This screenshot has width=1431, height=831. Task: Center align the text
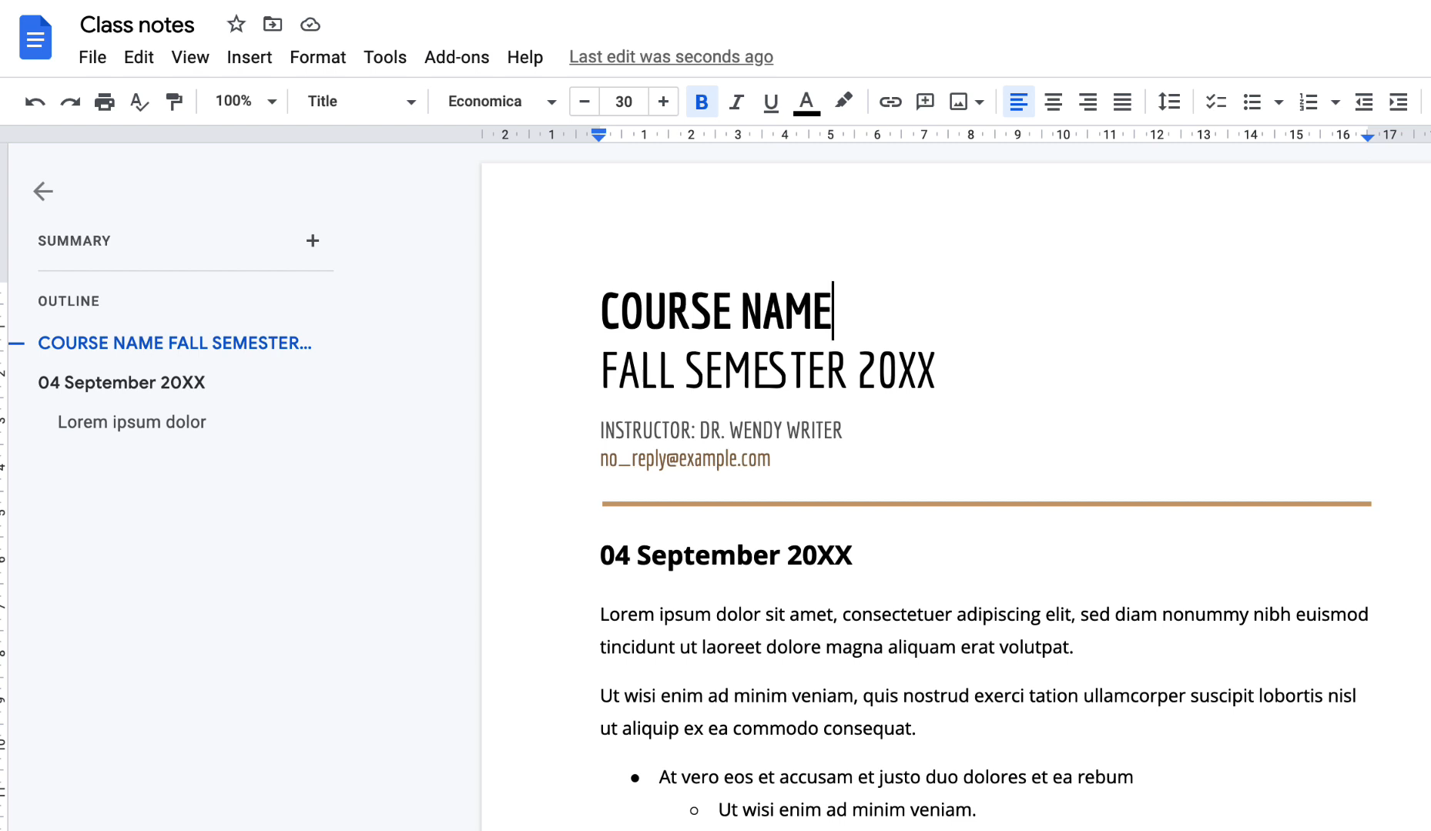1053,102
